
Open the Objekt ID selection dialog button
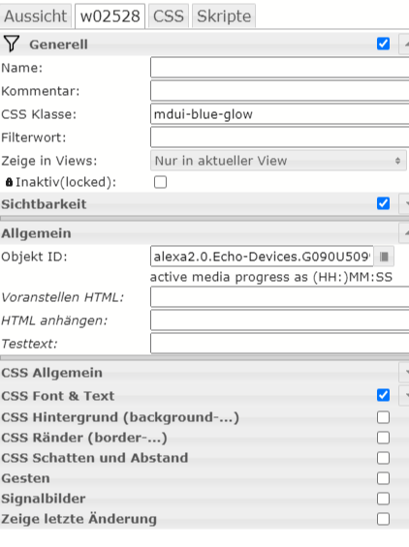click(384, 257)
